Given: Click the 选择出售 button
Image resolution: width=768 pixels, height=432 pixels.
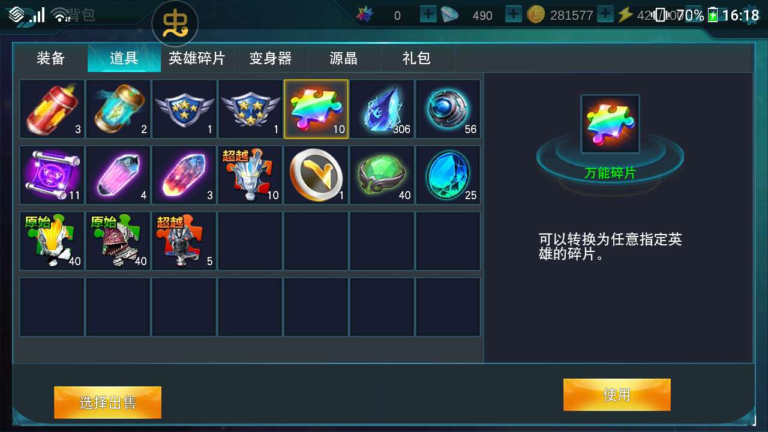Looking at the screenshot, I should (107, 402).
